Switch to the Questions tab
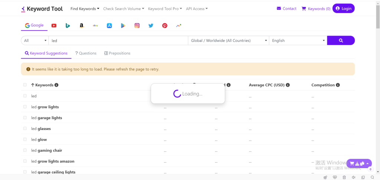 click(86, 53)
